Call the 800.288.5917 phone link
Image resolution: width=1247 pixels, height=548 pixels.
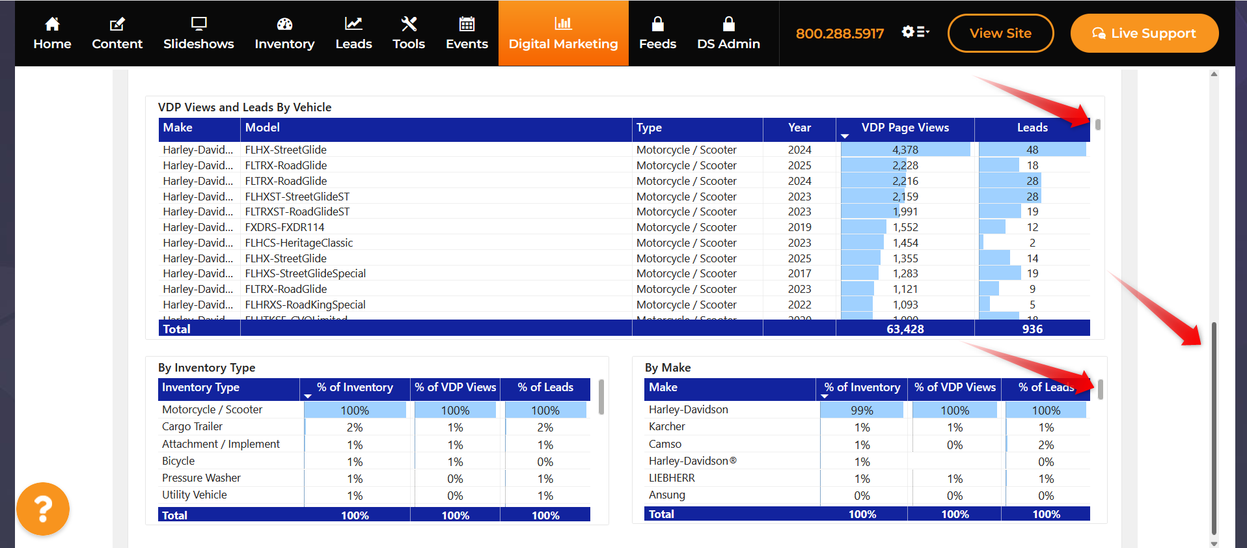tap(840, 33)
